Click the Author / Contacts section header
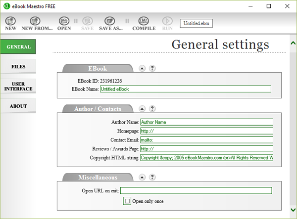 point(98,109)
